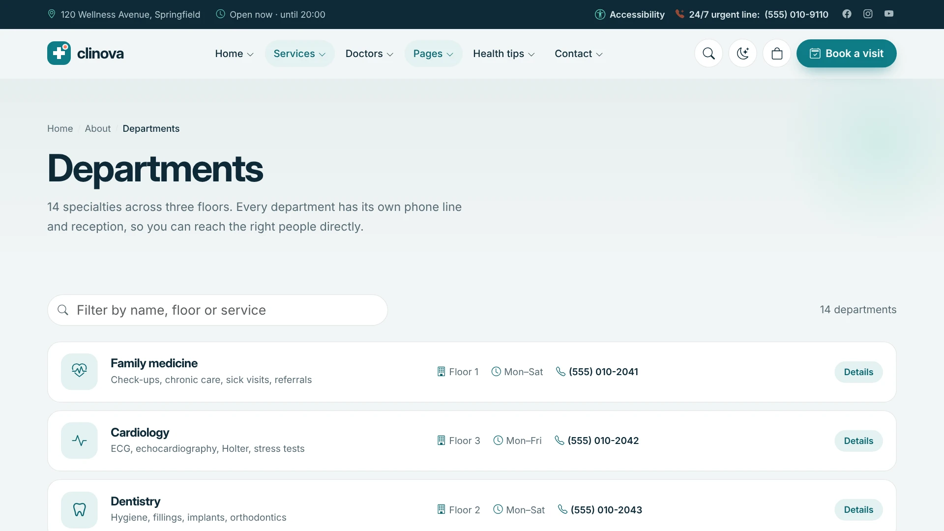This screenshot has width=944, height=531.
Task: Expand the Contact dropdown chevron
Action: 599,54
